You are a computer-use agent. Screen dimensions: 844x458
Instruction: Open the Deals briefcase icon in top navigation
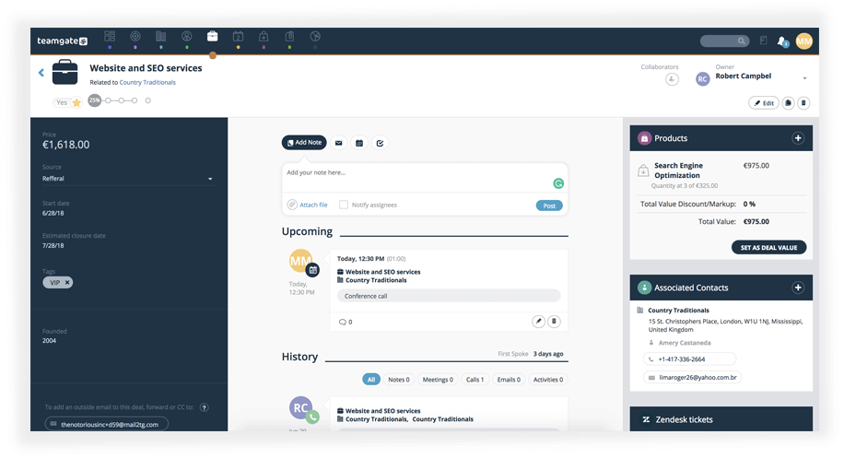pyautogui.click(x=212, y=37)
